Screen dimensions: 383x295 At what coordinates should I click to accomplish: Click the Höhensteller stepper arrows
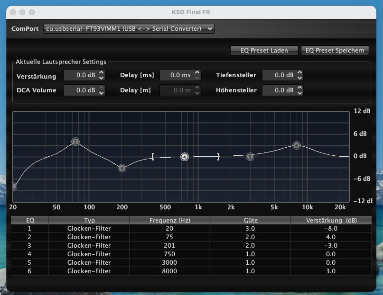300,90
